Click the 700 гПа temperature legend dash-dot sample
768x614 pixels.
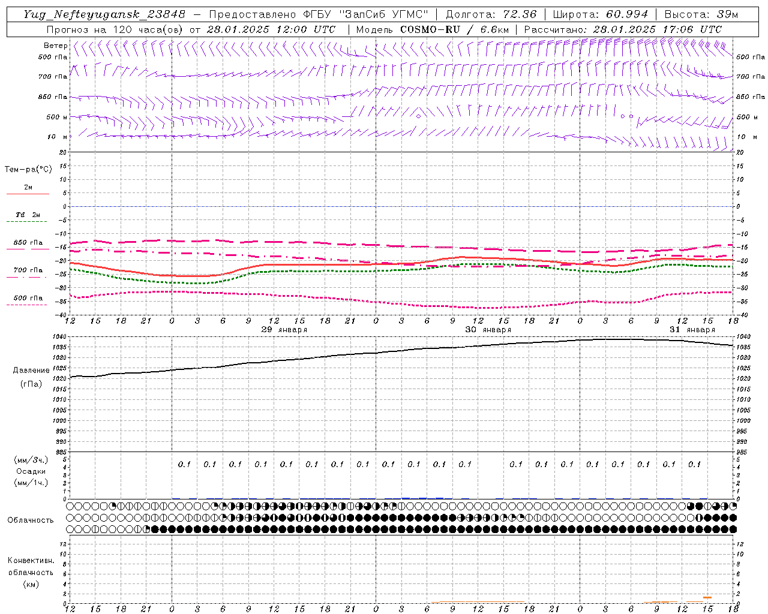[28, 277]
